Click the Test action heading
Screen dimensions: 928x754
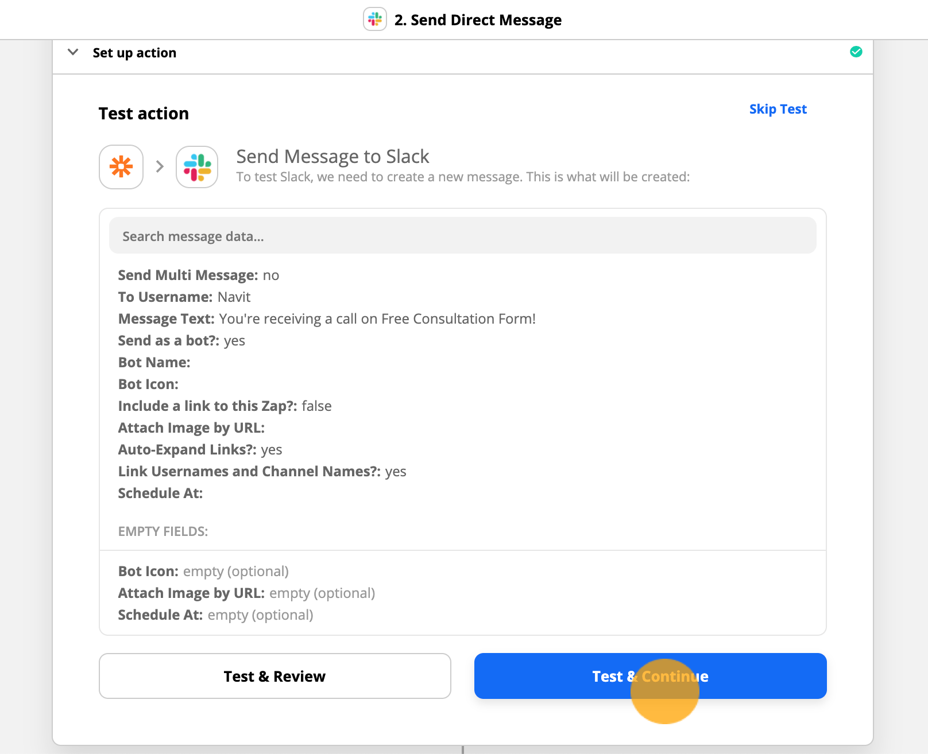(144, 114)
